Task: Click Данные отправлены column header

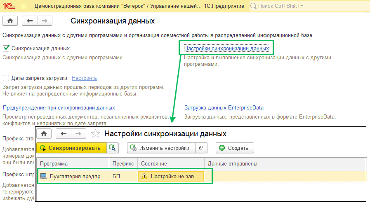Action: pos(285,163)
